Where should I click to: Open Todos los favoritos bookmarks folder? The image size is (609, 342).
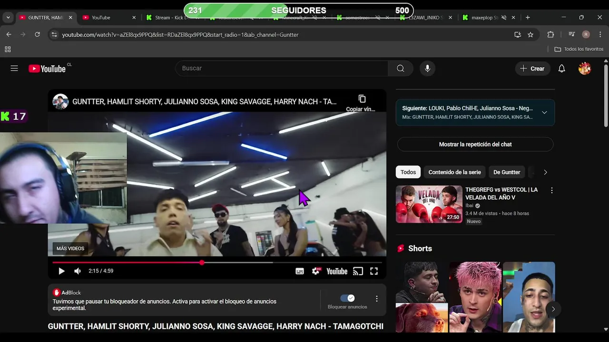(579, 49)
